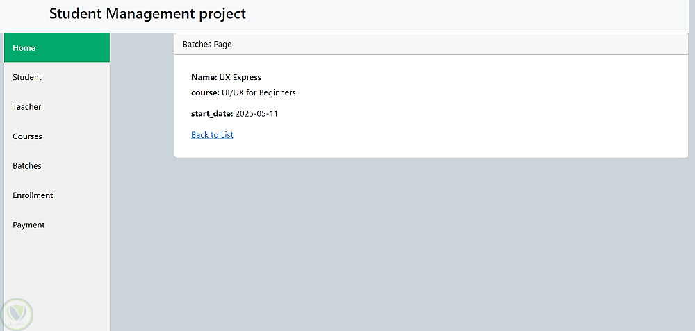Click the bold course: label
Viewport: 695px width, 331px height.
point(205,92)
